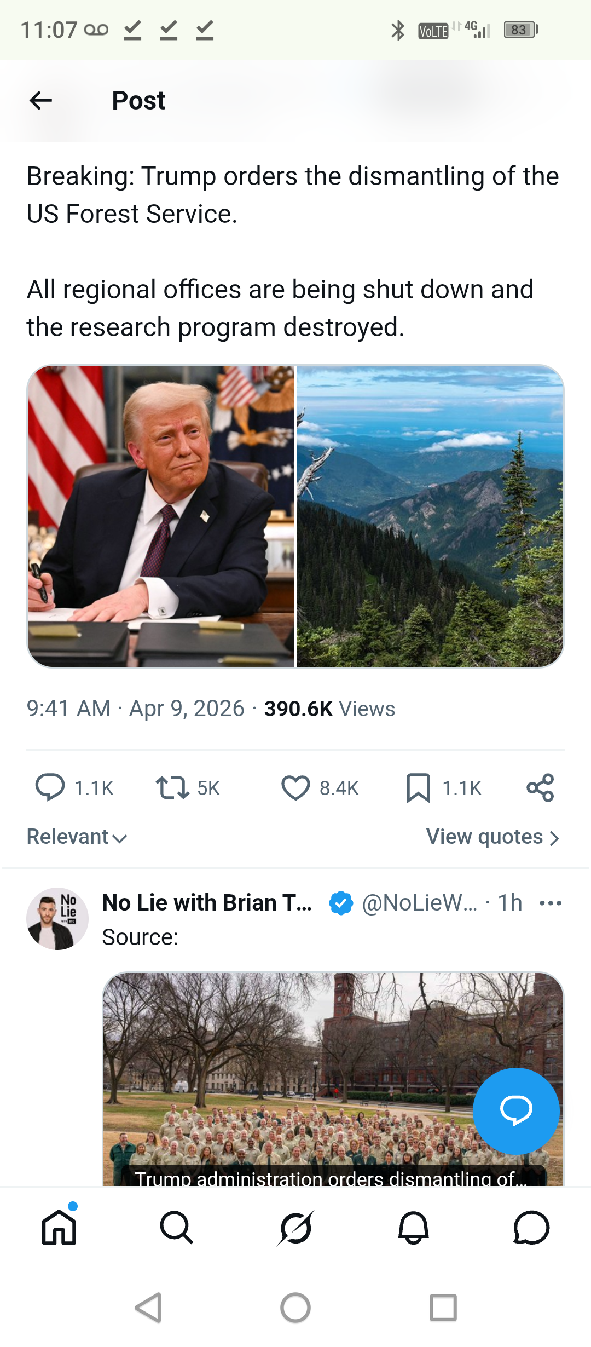Viewport: 591px width, 1347px height.
Task: Tap the blue floating reply button
Action: (x=516, y=1111)
